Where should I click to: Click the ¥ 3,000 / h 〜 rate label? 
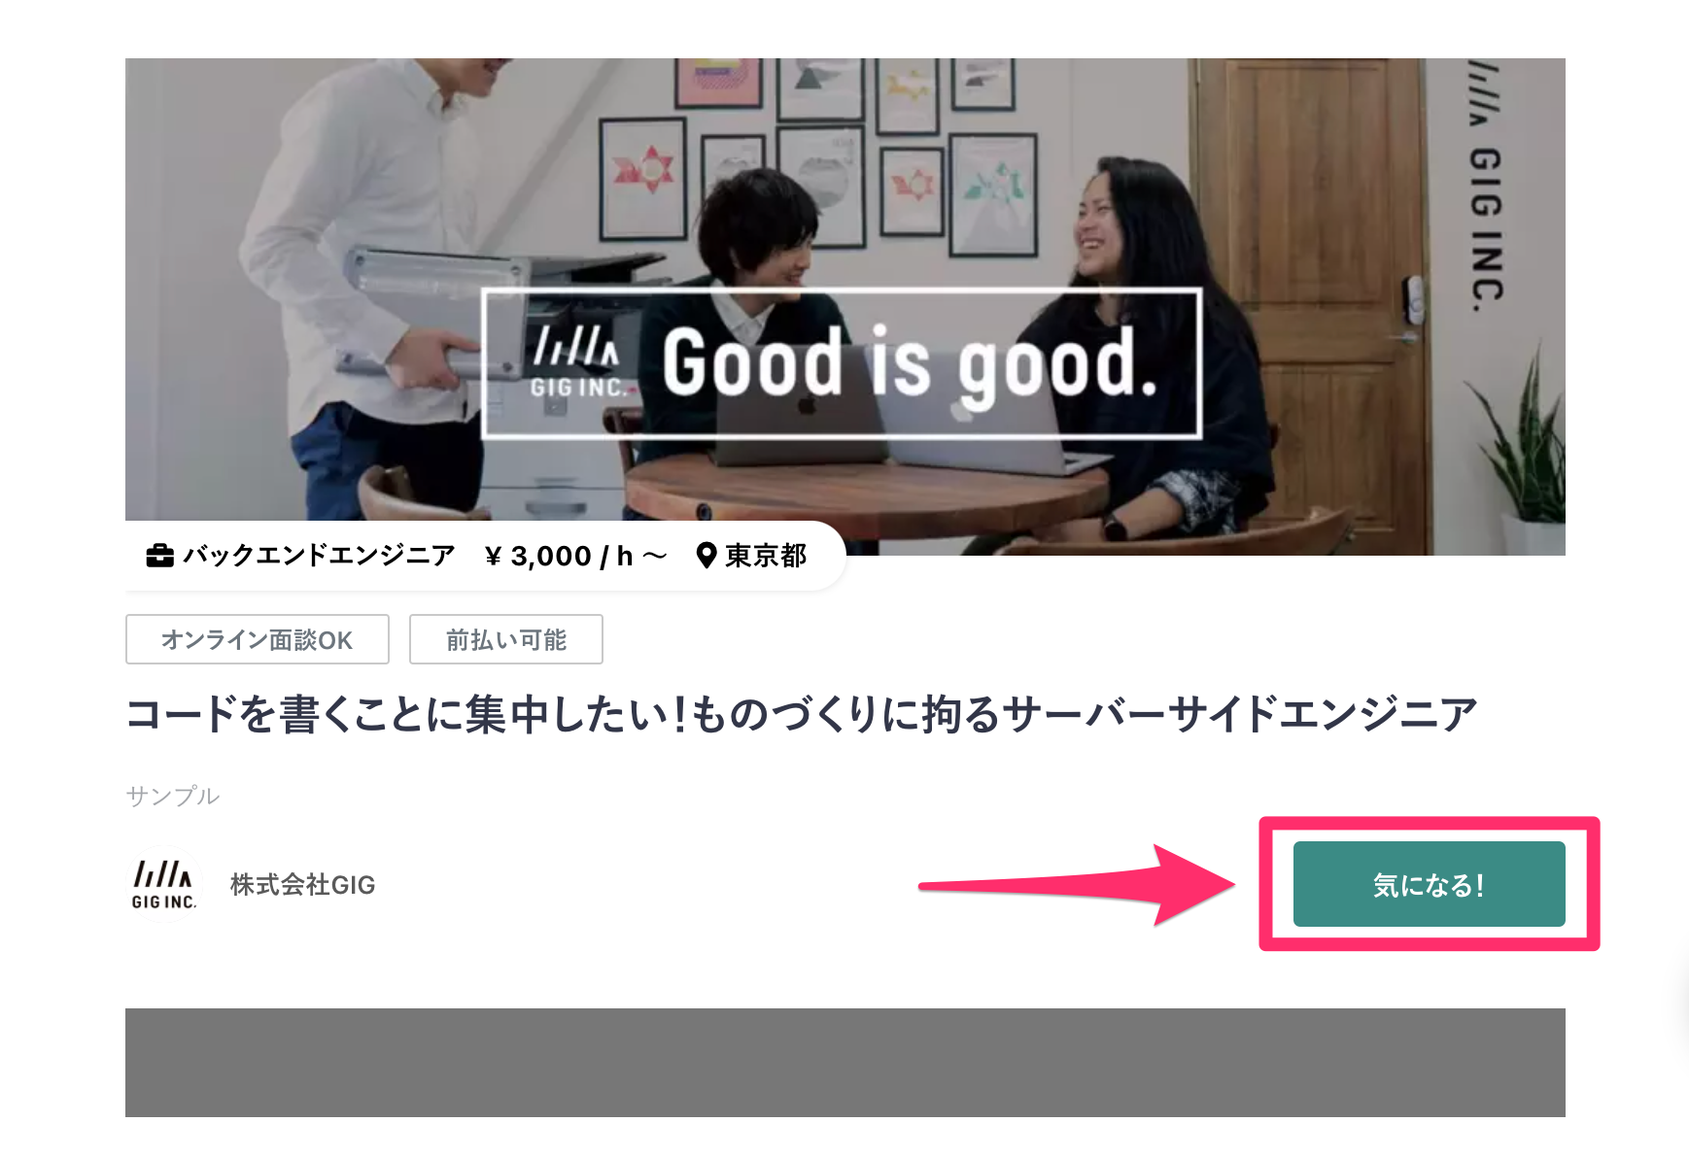pyautogui.click(x=575, y=556)
